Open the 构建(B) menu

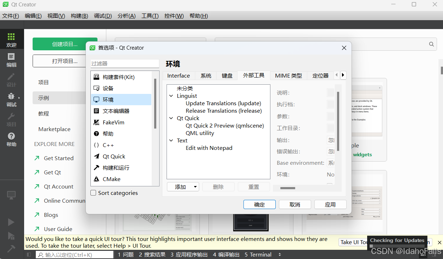(79, 16)
